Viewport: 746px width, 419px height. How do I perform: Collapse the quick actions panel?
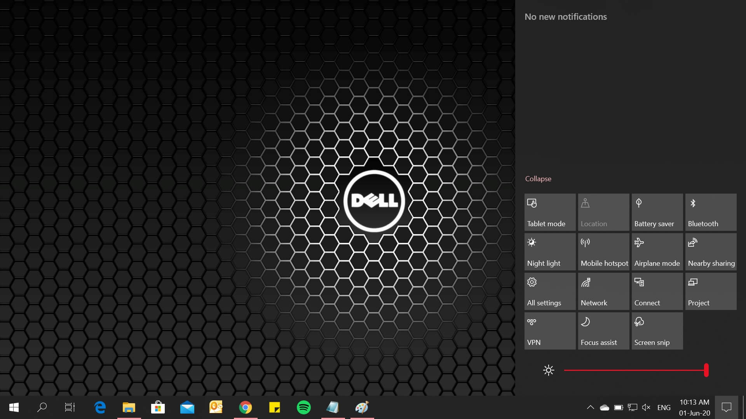point(538,179)
